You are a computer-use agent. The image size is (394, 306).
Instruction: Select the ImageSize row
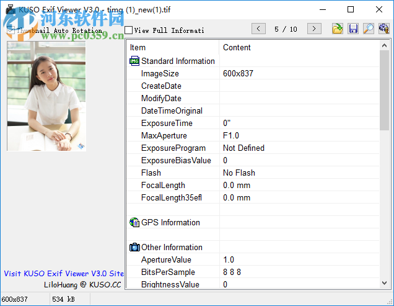(x=253, y=73)
